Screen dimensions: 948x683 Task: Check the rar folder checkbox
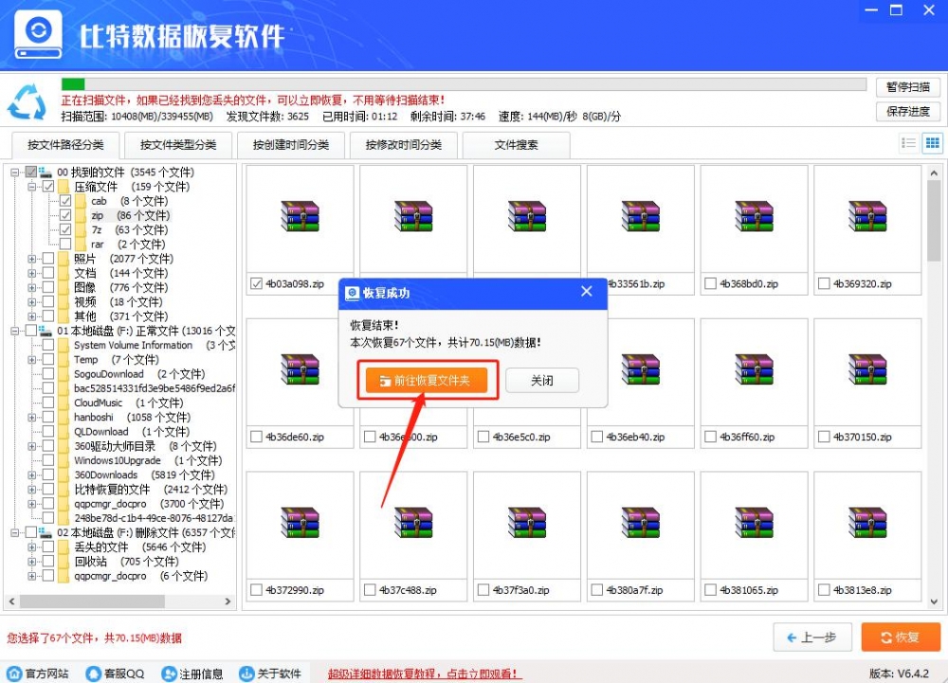click(x=65, y=244)
